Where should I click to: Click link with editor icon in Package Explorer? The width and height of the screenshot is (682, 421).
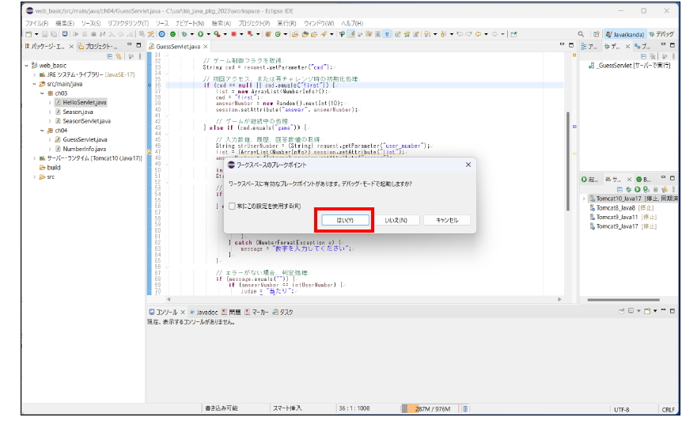click(x=119, y=56)
